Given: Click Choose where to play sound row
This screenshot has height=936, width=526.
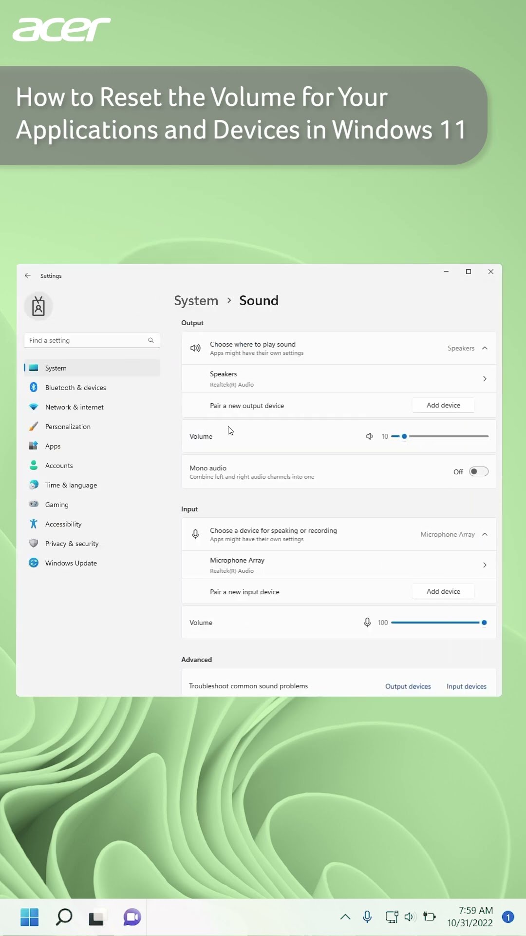Looking at the screenshot, I should click(x=339, y=348).
